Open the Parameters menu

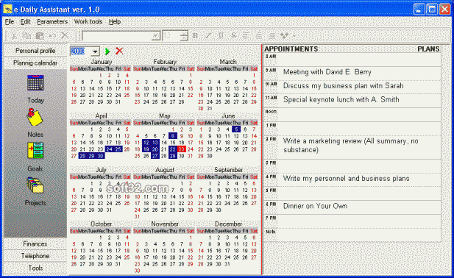pos(52,22)
